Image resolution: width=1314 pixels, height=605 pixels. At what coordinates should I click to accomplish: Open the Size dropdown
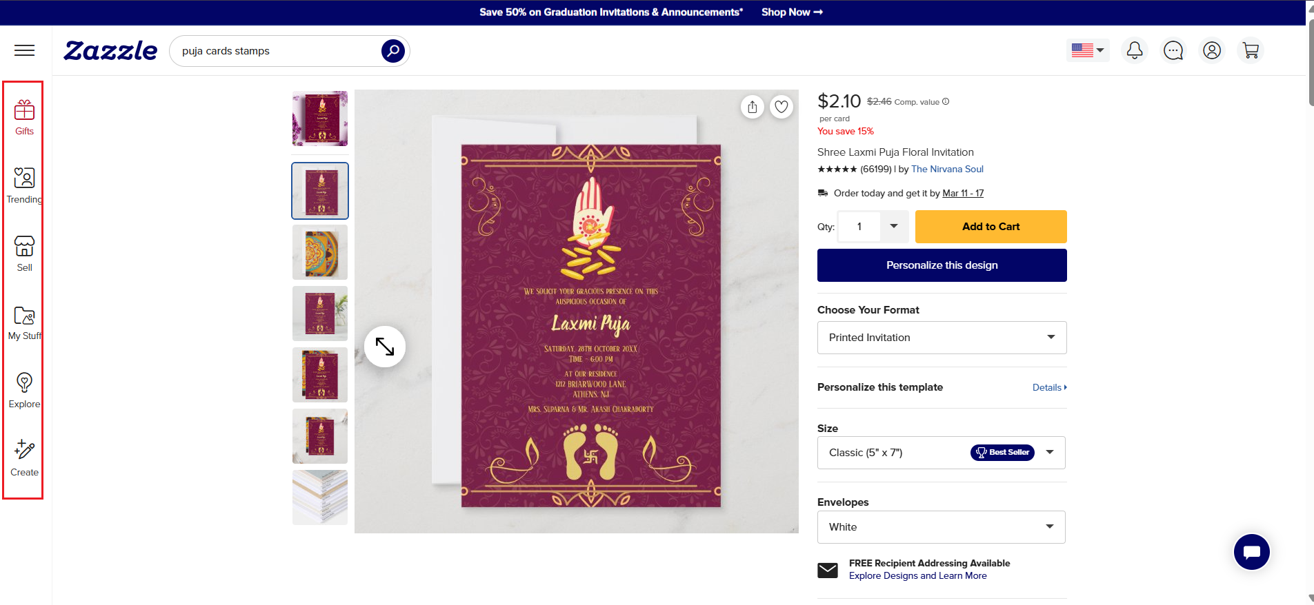coord(942,453)
